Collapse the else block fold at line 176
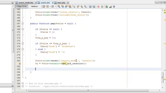The height and width of the screenshot is (93, 166). click(23, 49)
